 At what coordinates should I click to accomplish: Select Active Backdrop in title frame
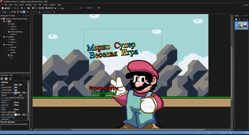(x=17, y=32)
